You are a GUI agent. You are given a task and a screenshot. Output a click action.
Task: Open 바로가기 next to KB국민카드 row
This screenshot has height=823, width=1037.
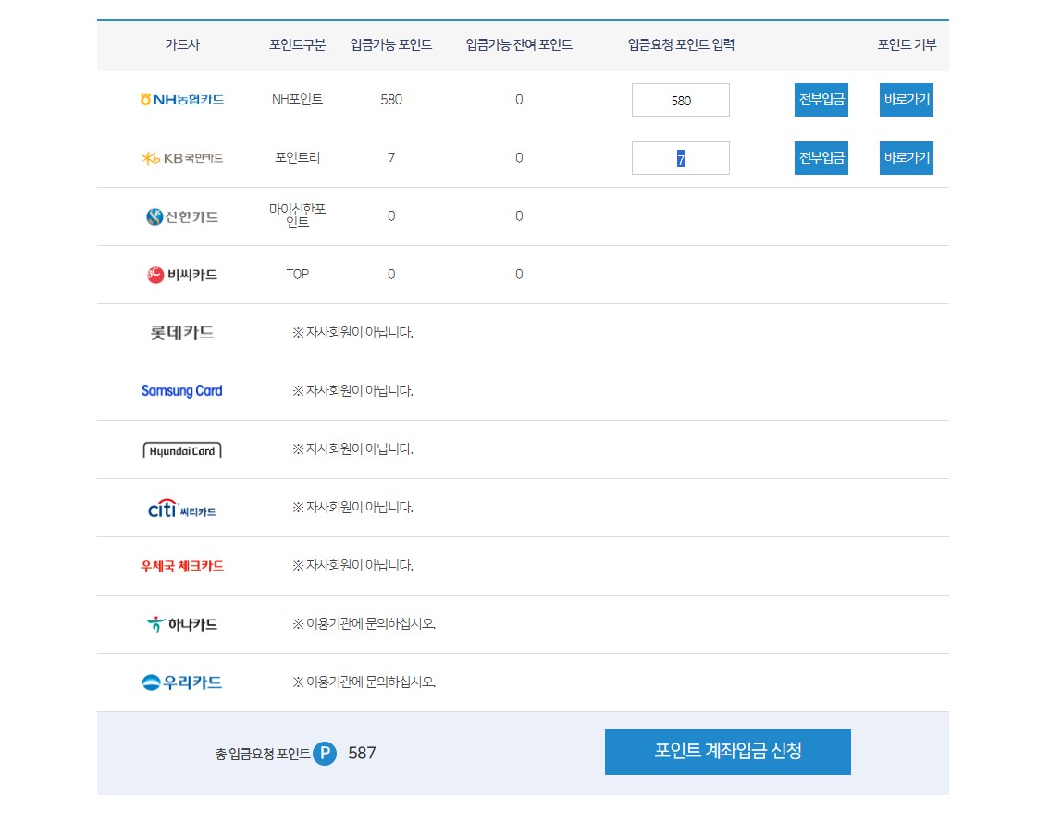point(906,157)
